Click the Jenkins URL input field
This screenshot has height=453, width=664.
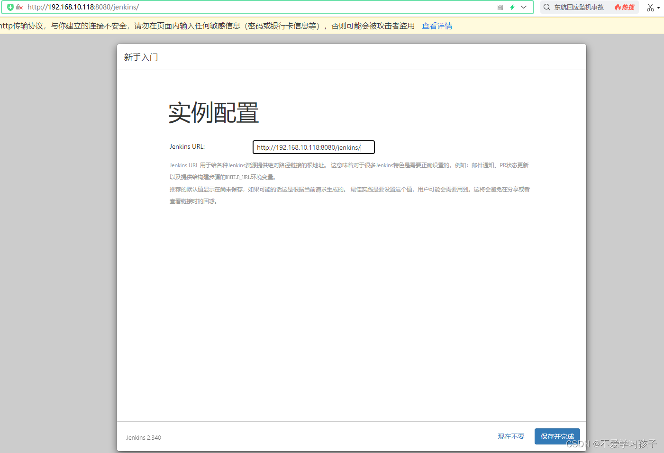tap(314, 147)
